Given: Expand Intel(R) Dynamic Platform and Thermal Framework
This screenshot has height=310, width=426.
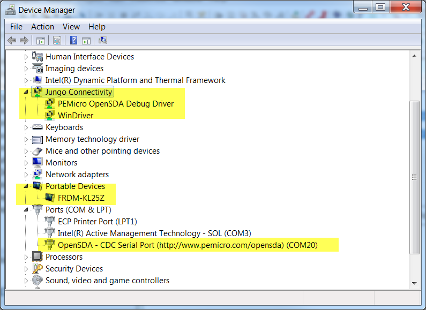Looking at the screenshot, I should pyautogui.click(x=26, y=80).
